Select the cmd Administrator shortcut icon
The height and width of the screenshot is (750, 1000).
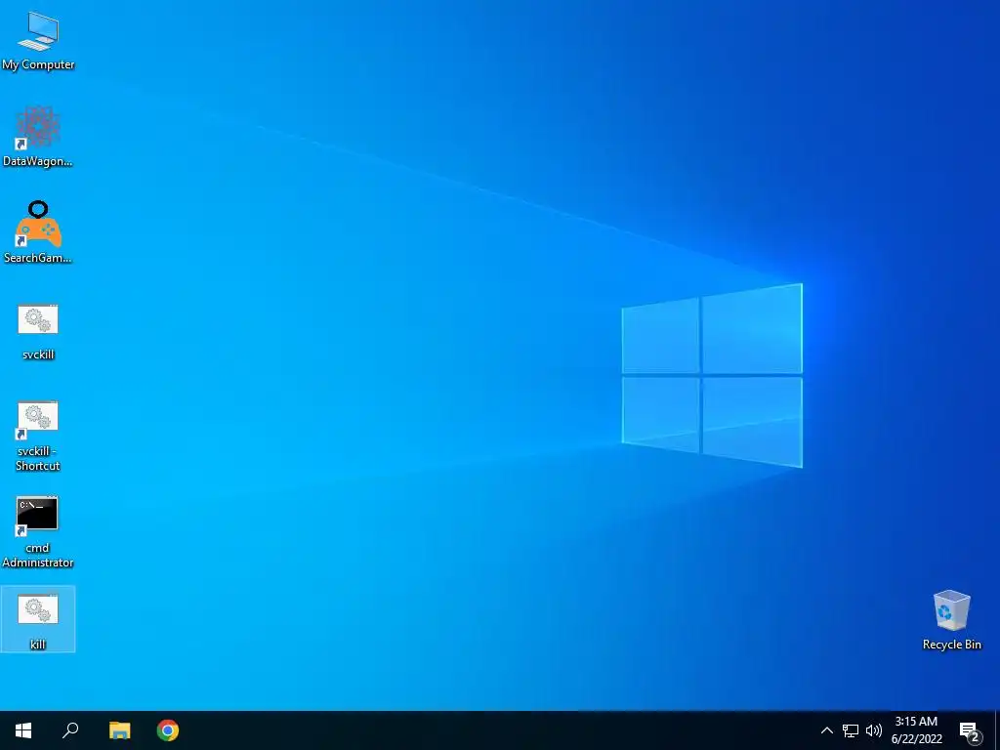pyautogui.click(x=38, y=532)
